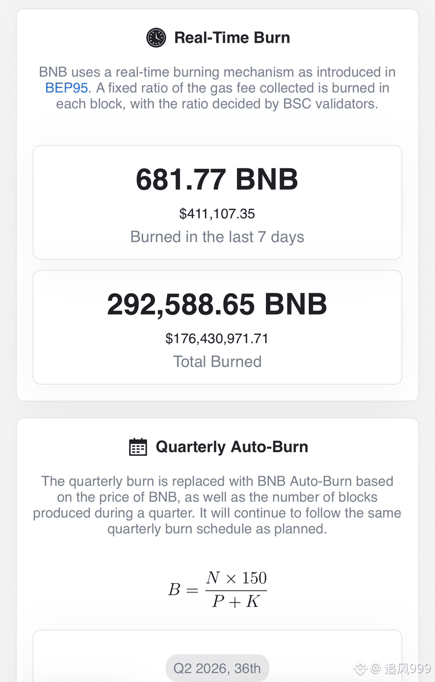Click the Binance watermark logo icon
Viewport: 435px width, 682px height.
pos(360,668)
